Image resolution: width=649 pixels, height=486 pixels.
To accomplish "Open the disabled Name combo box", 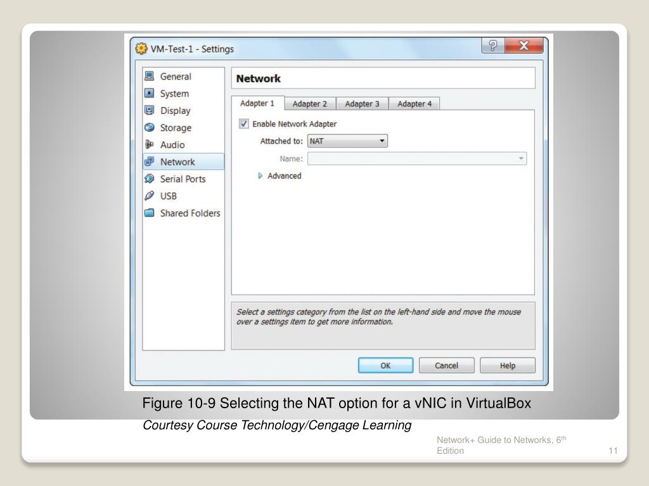I will (x=417, y=159).
